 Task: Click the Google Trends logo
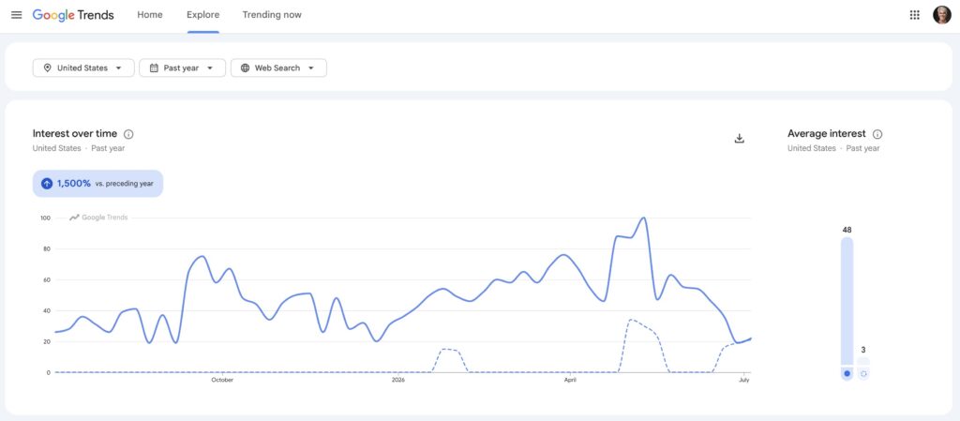point(73,15)
